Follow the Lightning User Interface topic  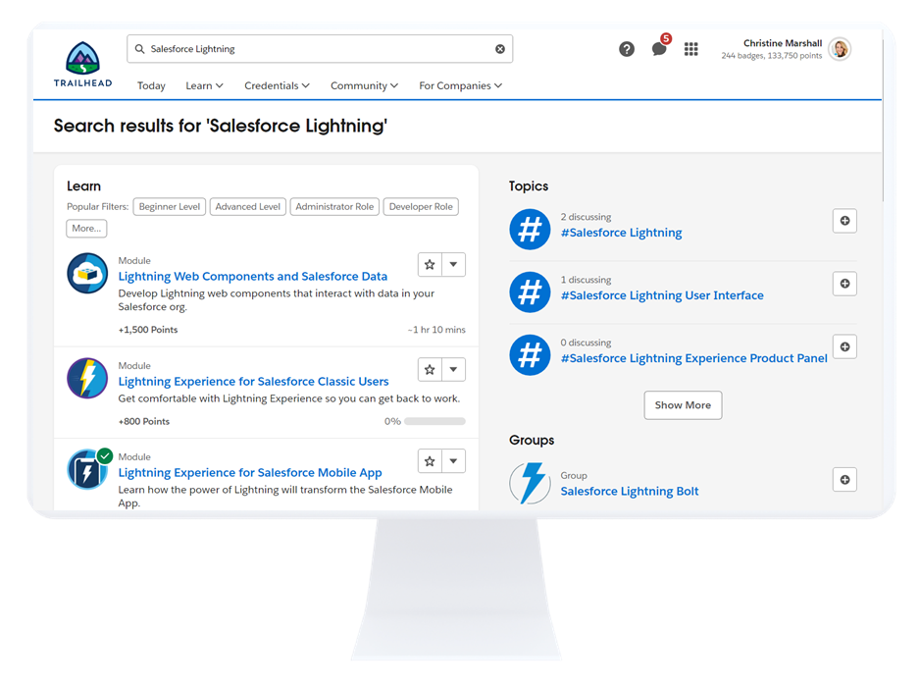coord(844,284)
